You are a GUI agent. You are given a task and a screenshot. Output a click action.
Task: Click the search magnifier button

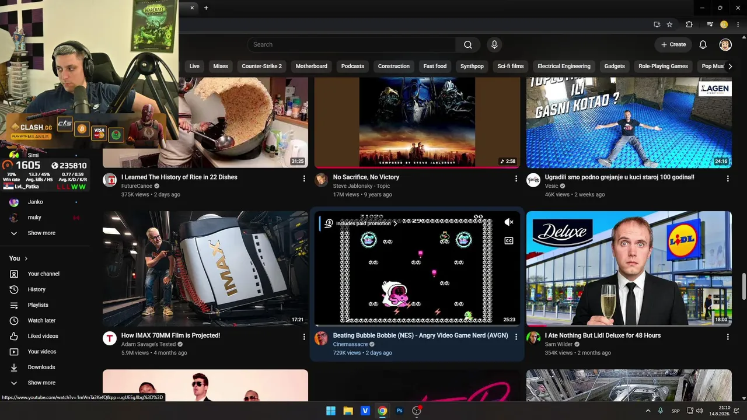click(468, 45)
